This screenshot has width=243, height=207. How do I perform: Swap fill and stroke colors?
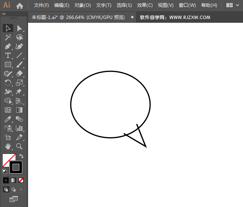pyautogui.click(x=22, y=156)
